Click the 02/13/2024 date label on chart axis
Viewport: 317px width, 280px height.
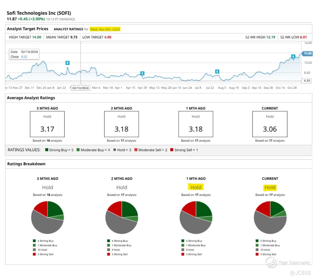80,88
